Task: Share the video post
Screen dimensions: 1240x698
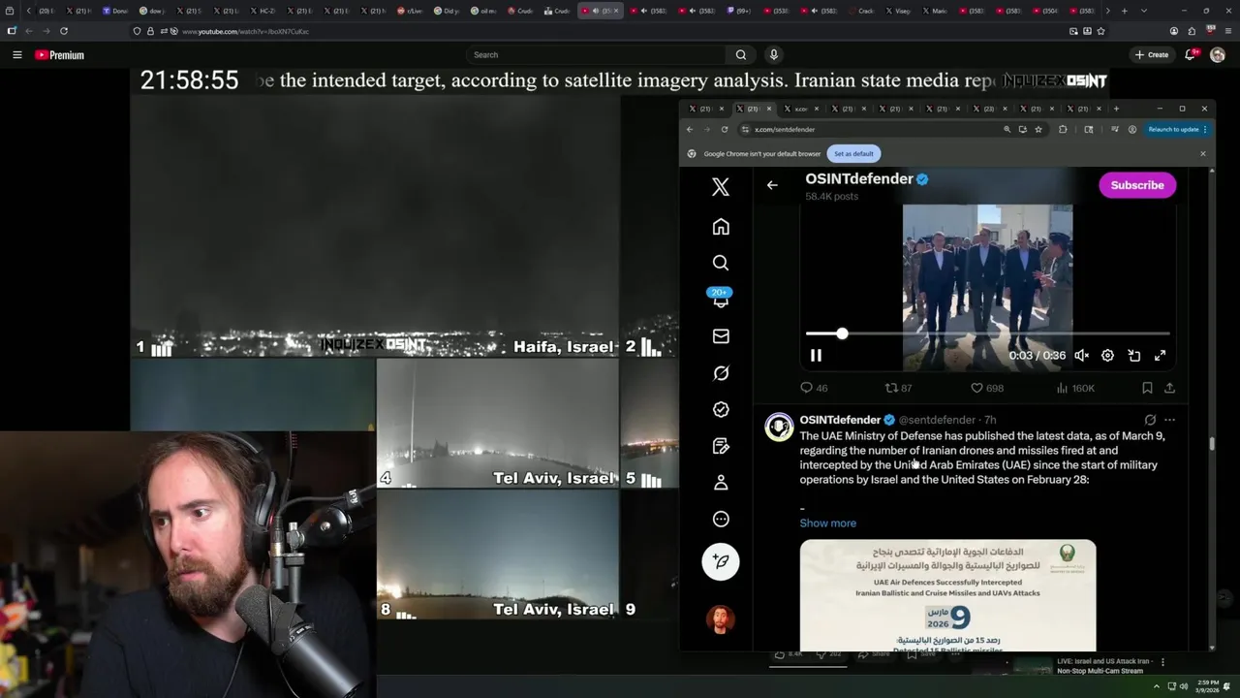Action: pos(1169,388)
